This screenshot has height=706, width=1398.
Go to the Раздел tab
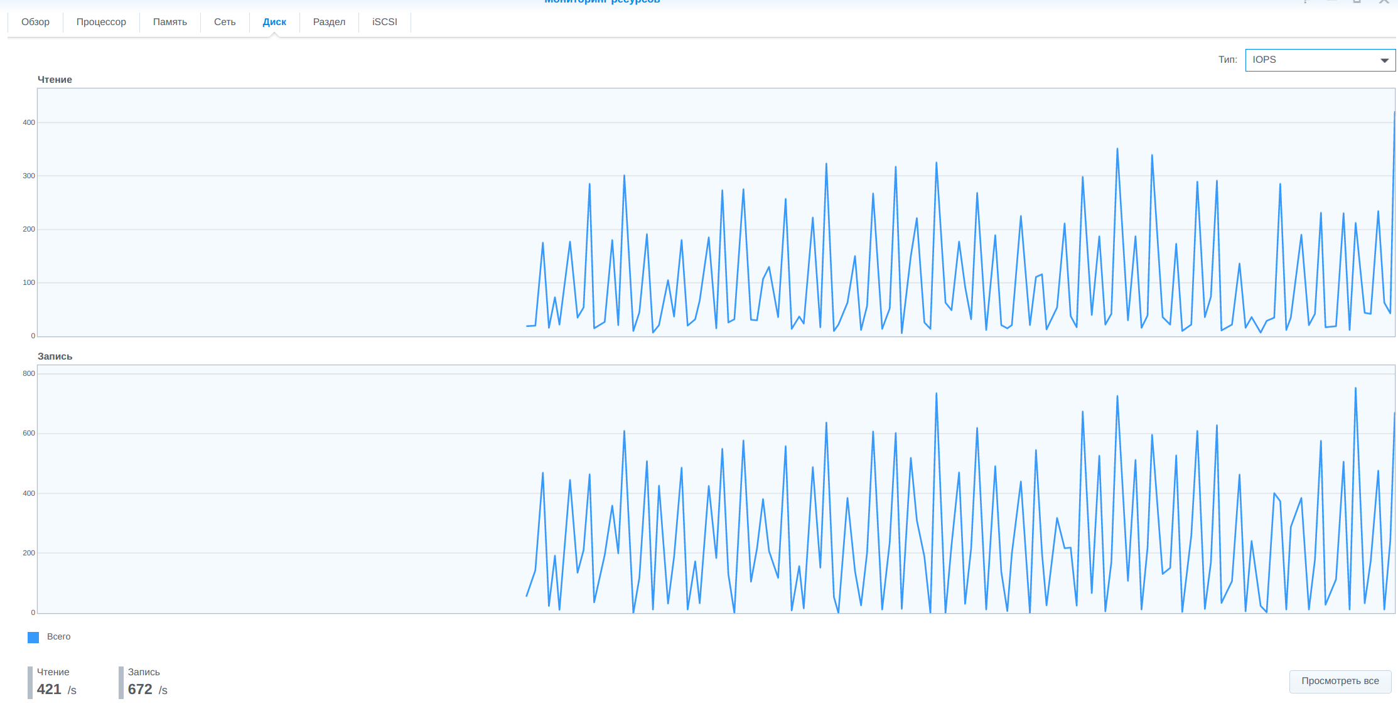point(329,22)
